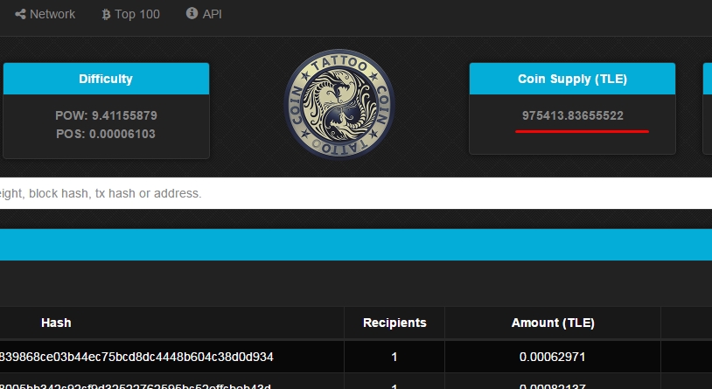This screenshot has width=712, height=389.
Task: Click the Tattoo Coin logo
Action: pyautogui.click(x=339, y=104)
